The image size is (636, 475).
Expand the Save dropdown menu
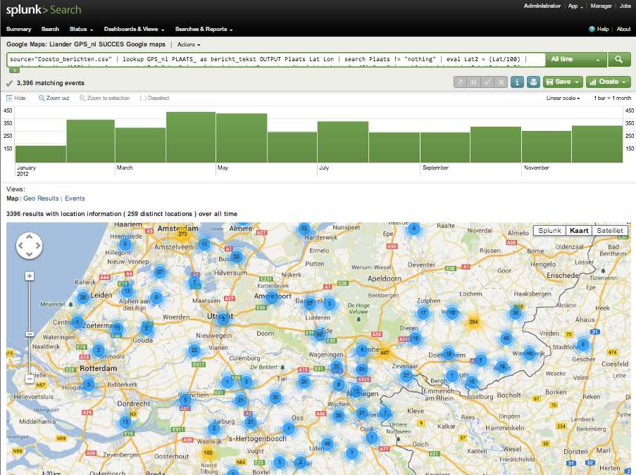click(x=562, y=82)
